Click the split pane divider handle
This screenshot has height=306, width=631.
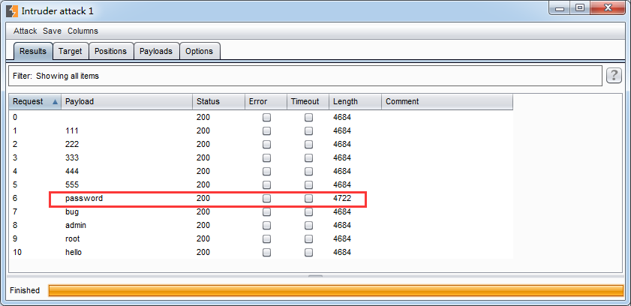[315, 275]
